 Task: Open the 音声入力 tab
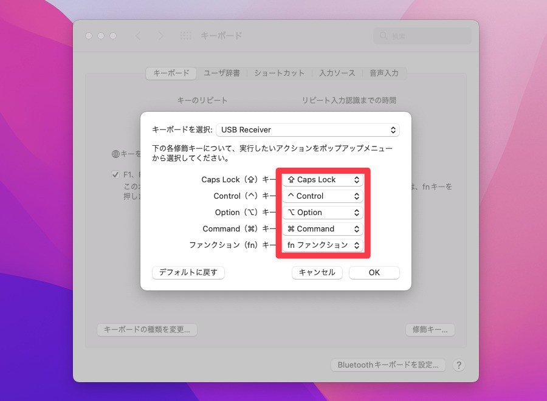pyautogui.click(x=384, y=72)
